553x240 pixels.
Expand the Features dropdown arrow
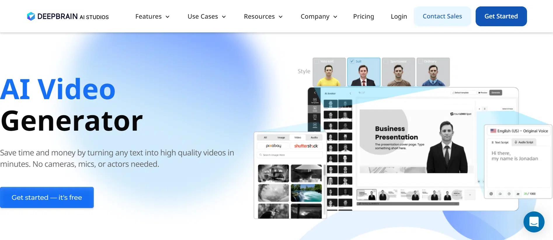168,17
